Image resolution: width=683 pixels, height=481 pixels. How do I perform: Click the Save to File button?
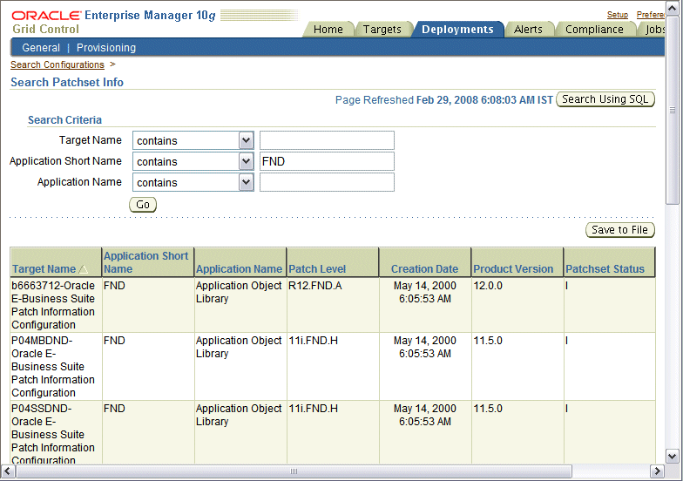(620, 230)
